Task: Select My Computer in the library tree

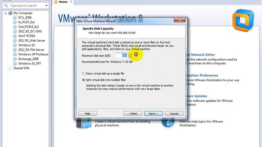Action: click(x=23, y=13)
